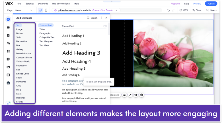Image resolution: width=222 pixels, height=123 pixels.
Task: Open Hire a Professional menu
Action: click(x=61, y=3)
